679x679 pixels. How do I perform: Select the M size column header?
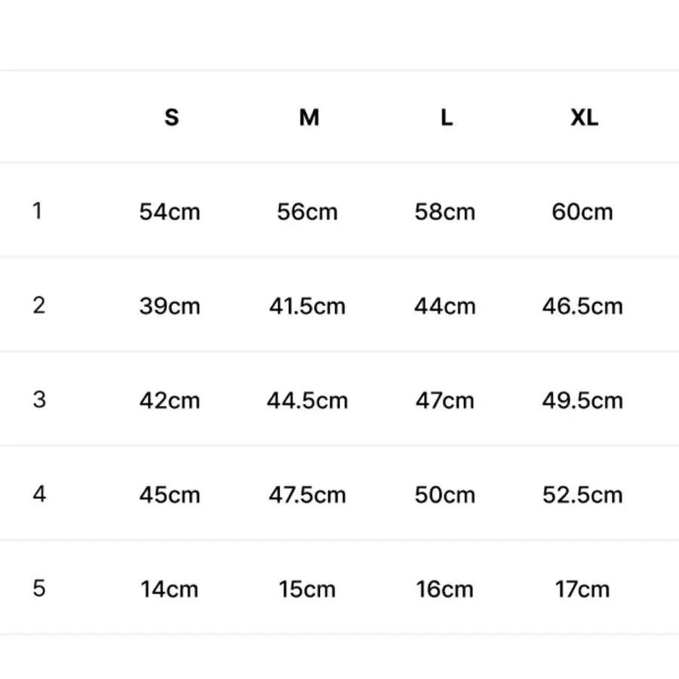point(309,118)
